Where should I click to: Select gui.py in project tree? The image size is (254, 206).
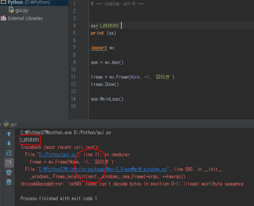point(22,10)
